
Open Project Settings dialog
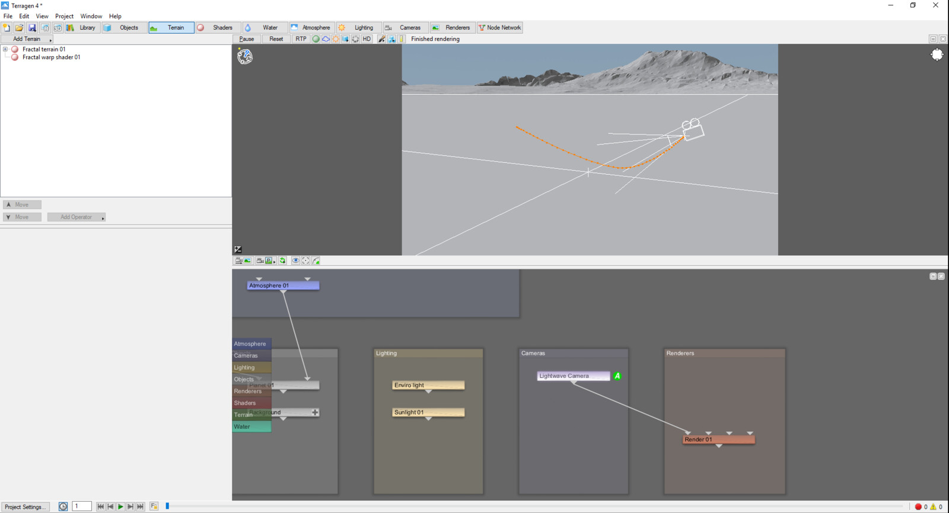tap(25, 507)
